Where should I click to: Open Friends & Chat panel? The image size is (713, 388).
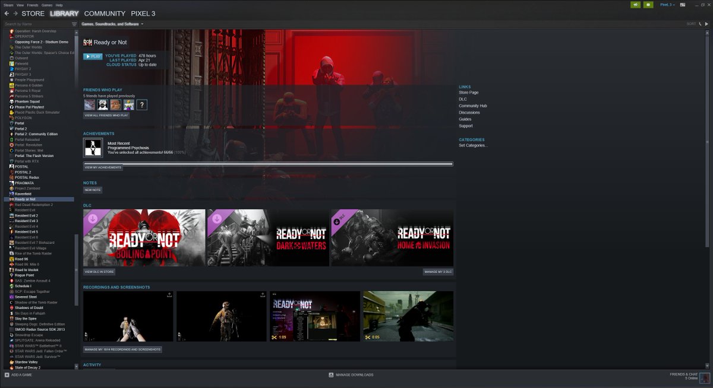click(x=683, y=376)
